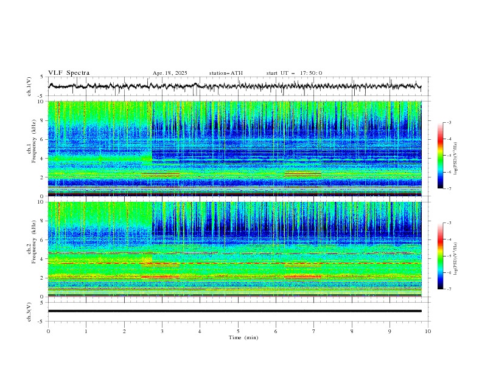Click the "-4" label on the ch.2 colorbar
The height and width of the screenshot is (372, 482).
tap(449, 239)
